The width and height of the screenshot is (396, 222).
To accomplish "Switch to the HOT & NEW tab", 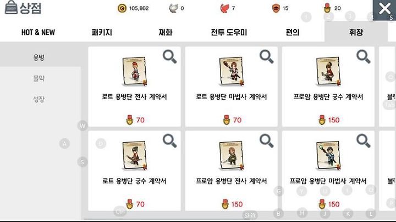I will pos(38,33).
